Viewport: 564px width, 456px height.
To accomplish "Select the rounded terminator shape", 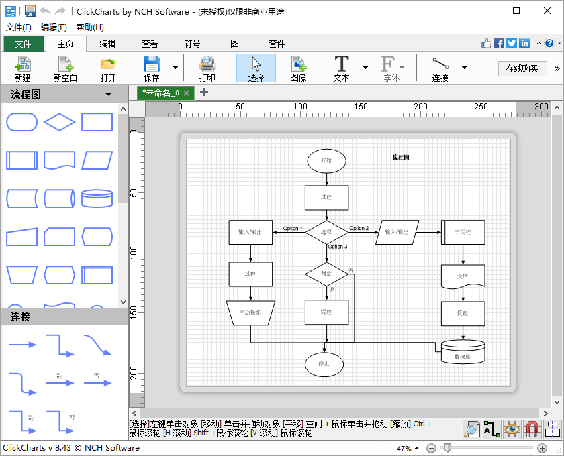I will tap(22, 122).
